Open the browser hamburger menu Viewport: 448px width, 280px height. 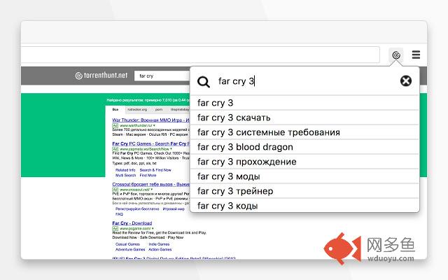pyautogui.click(x=416, y=55)
